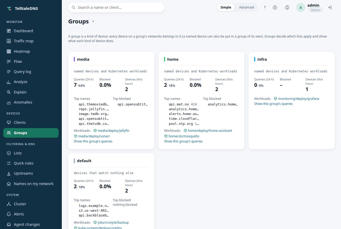Click the Cluster nodes icon
The width and height of the screenshot is (341, 229).
tap(9, 204)
